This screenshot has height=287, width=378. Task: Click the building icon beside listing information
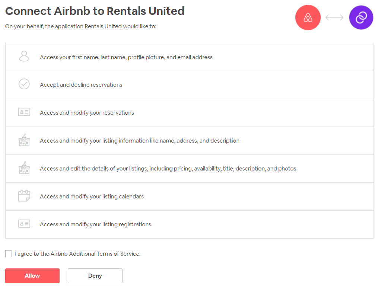tap(24, 140)
